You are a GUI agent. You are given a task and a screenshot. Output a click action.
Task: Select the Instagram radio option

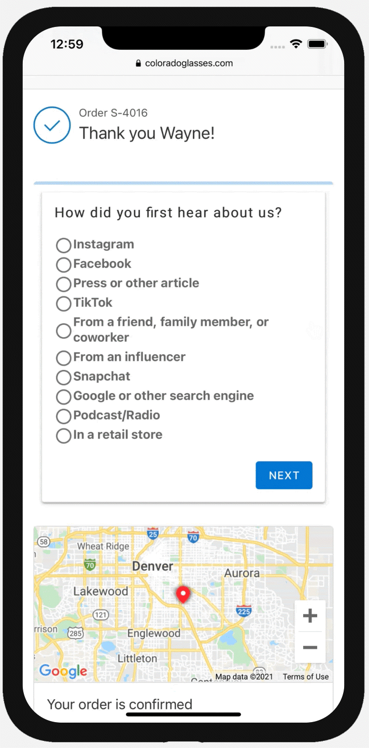point(63,245)
